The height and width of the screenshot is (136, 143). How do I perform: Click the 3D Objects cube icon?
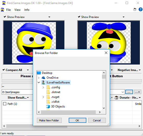tap(48, 106)
